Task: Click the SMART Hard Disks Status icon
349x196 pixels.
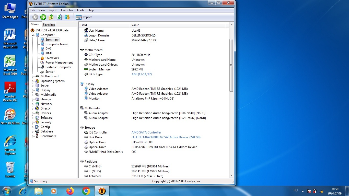Action: (86, 152)
